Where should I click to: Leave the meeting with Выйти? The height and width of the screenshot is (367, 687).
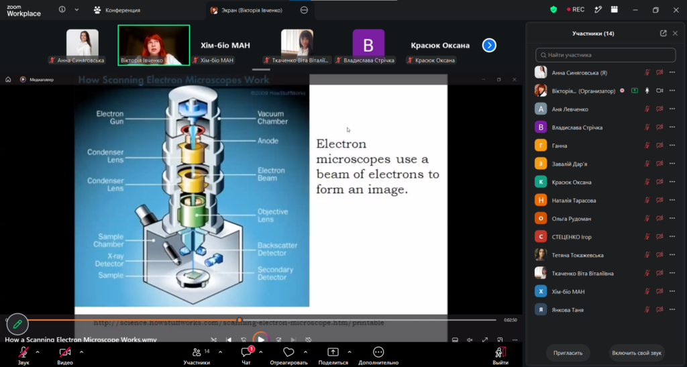tap(500, 355)
